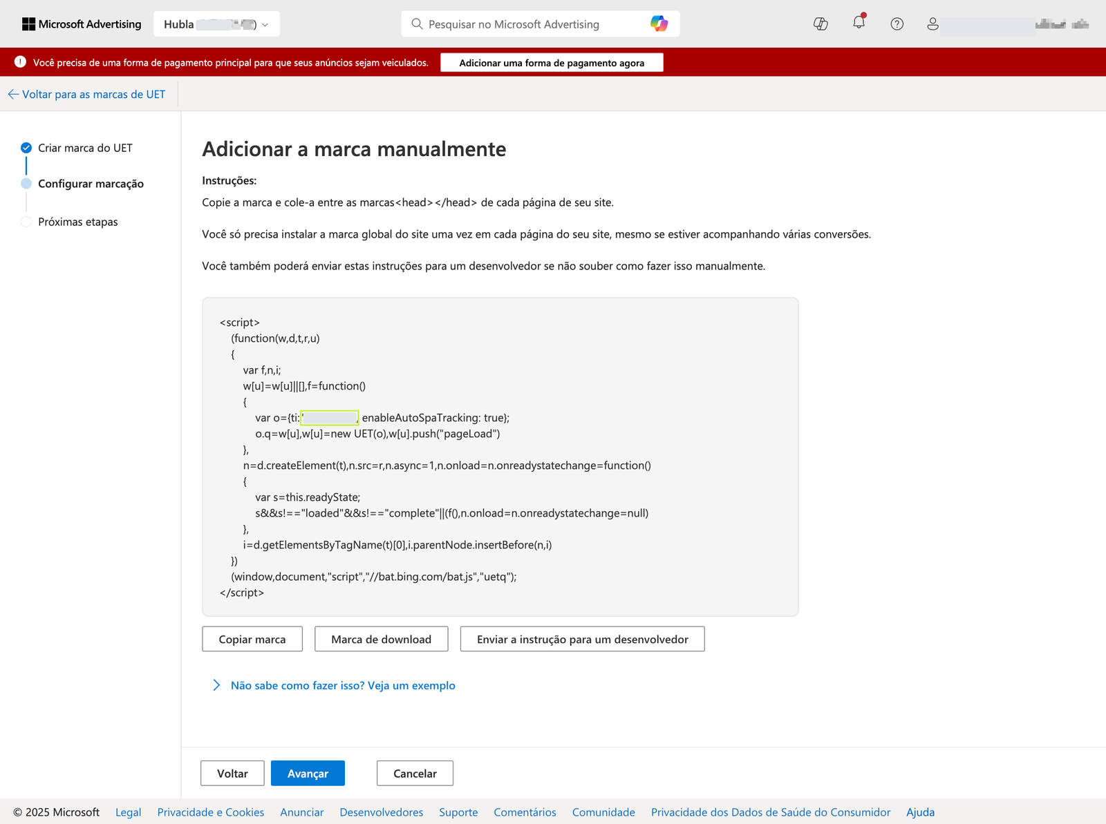Click the 'Instruções:' label
The width and height of the screenshot is (1106, 824).
(229, 180)
